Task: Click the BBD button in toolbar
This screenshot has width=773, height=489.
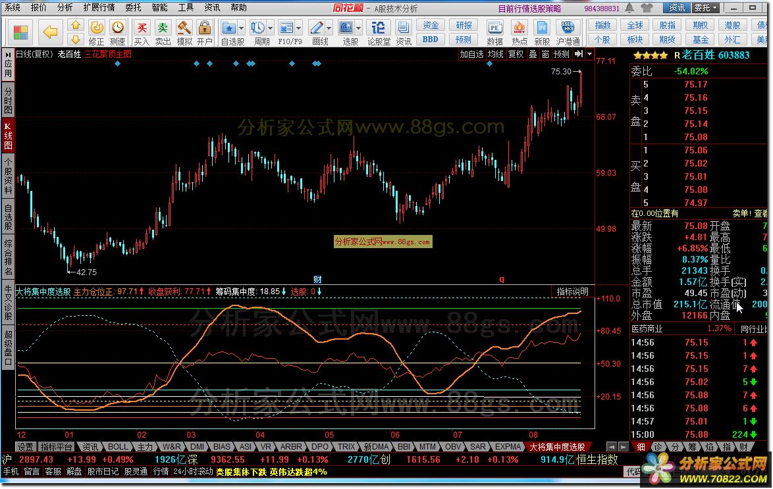Action: 431,39
